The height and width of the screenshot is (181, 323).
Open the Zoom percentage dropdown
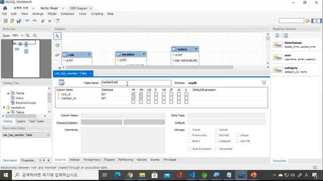(x=22, y=36)
